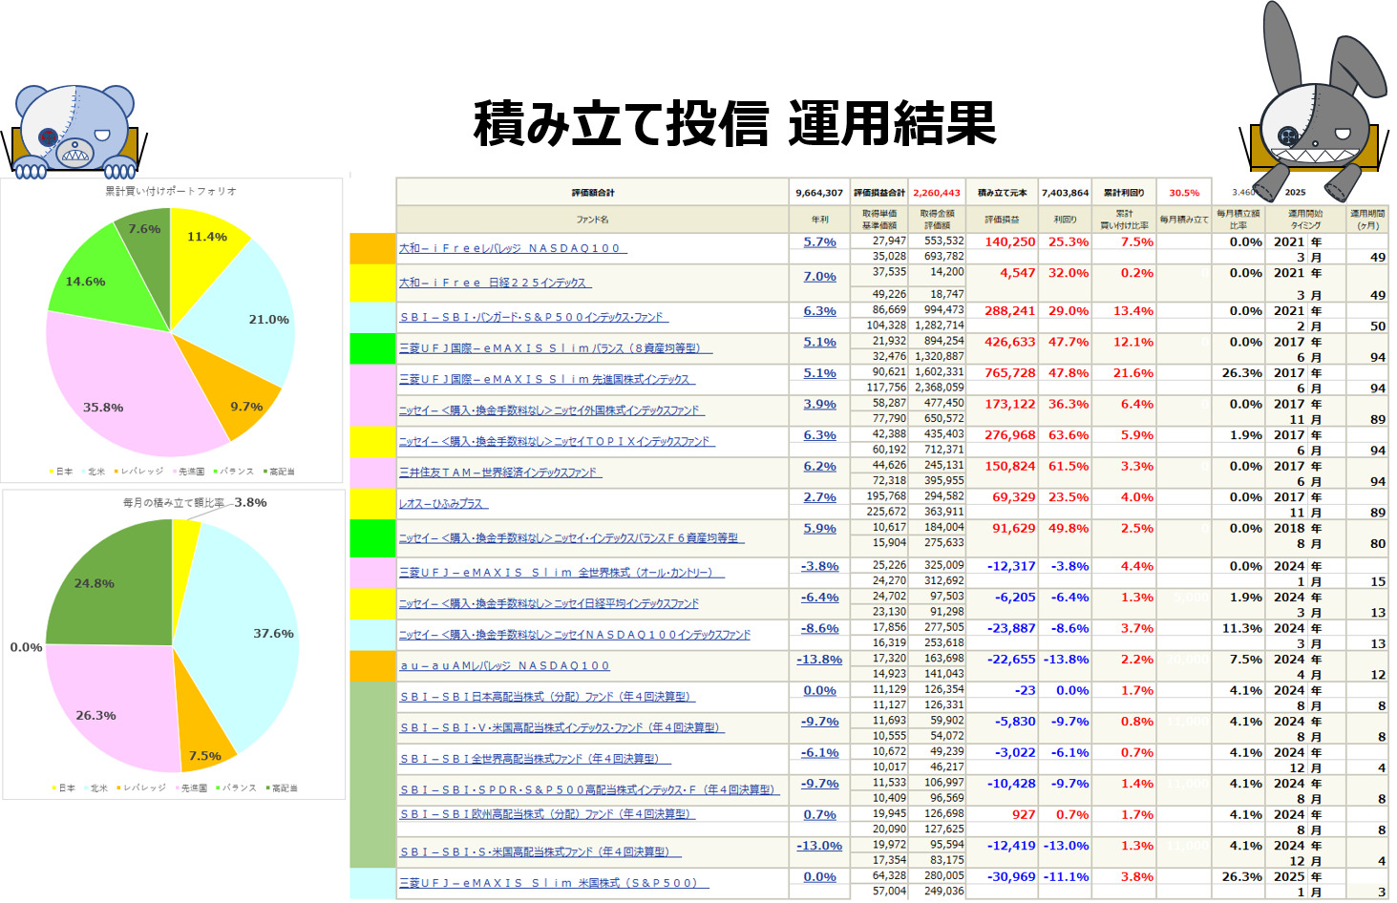The image size is (1397, 903).
Task: Open ニッセイ日経平均インデックスファンド link
Action: [x=549, y=603]
